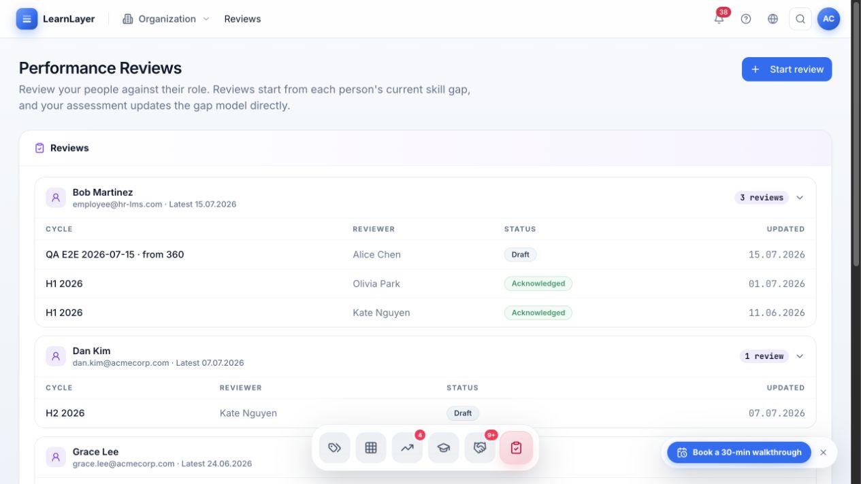The width and height of the screenshot is (861, 484).
Task: Go to Reviews breadcrumb
Action: (x=242, y=19)
